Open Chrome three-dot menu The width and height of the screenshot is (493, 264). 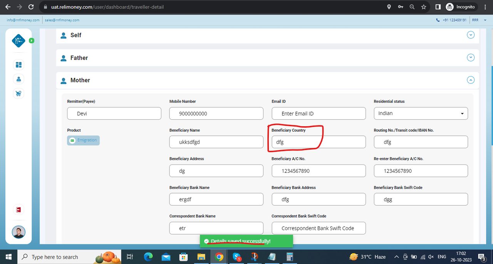486,7
